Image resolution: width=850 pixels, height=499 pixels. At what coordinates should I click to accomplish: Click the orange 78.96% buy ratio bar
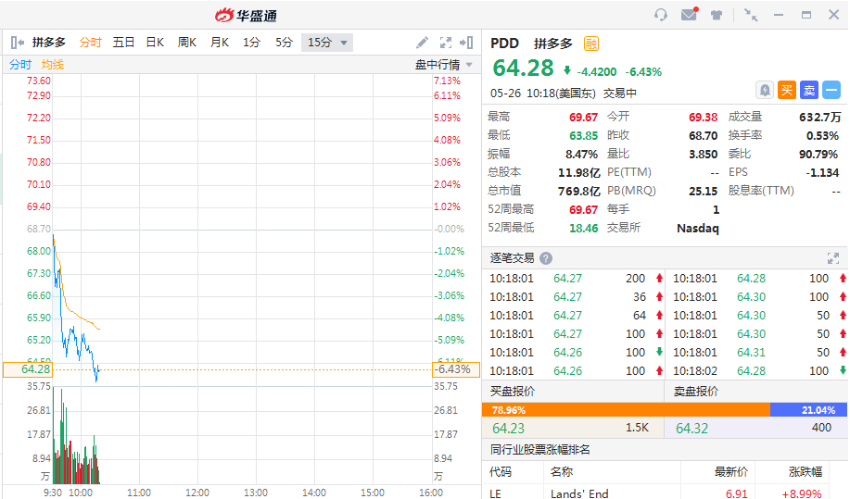pos(626,409)
